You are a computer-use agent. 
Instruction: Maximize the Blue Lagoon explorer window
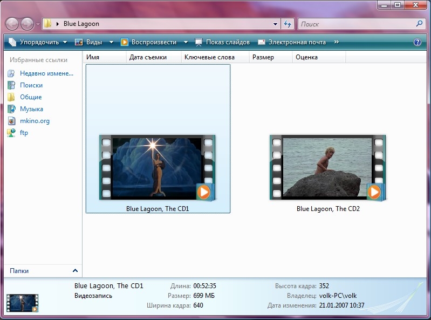(398, 5)
